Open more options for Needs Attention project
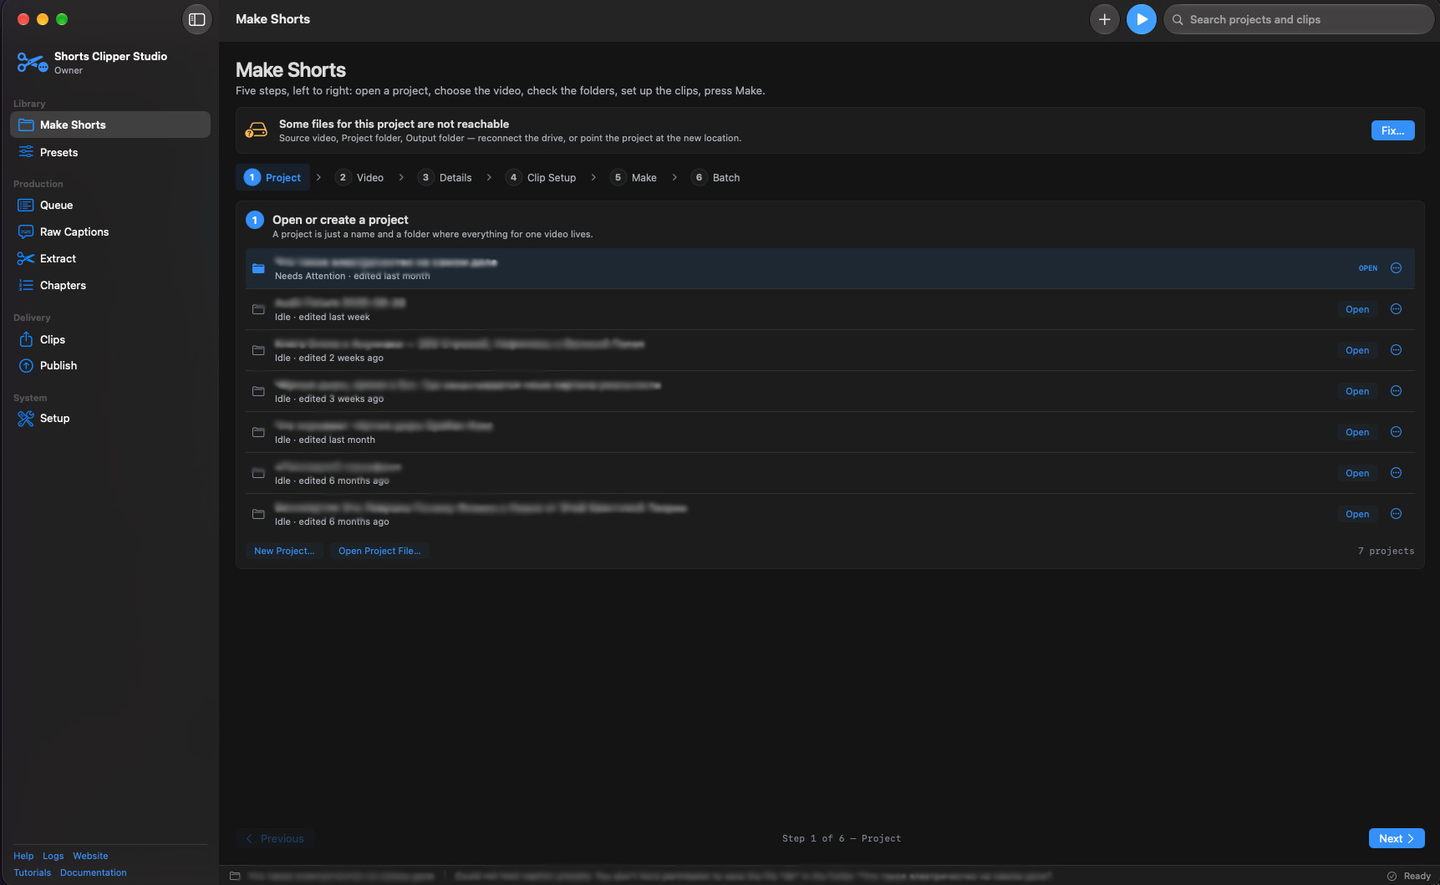This screenshot has width=1440, height=885. [x=1396, y=268]
